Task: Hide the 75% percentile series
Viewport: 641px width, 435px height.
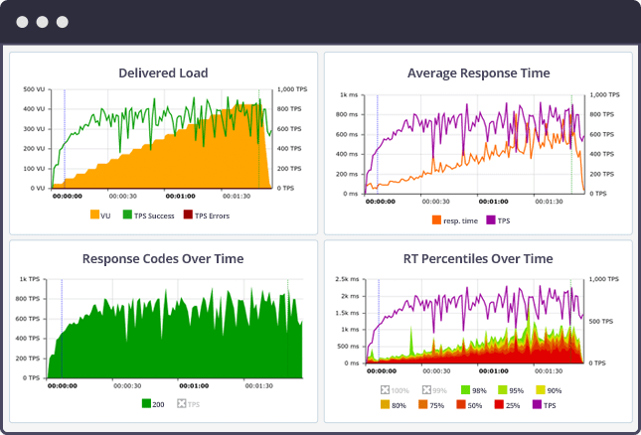Action: click(x=423, y=404)
